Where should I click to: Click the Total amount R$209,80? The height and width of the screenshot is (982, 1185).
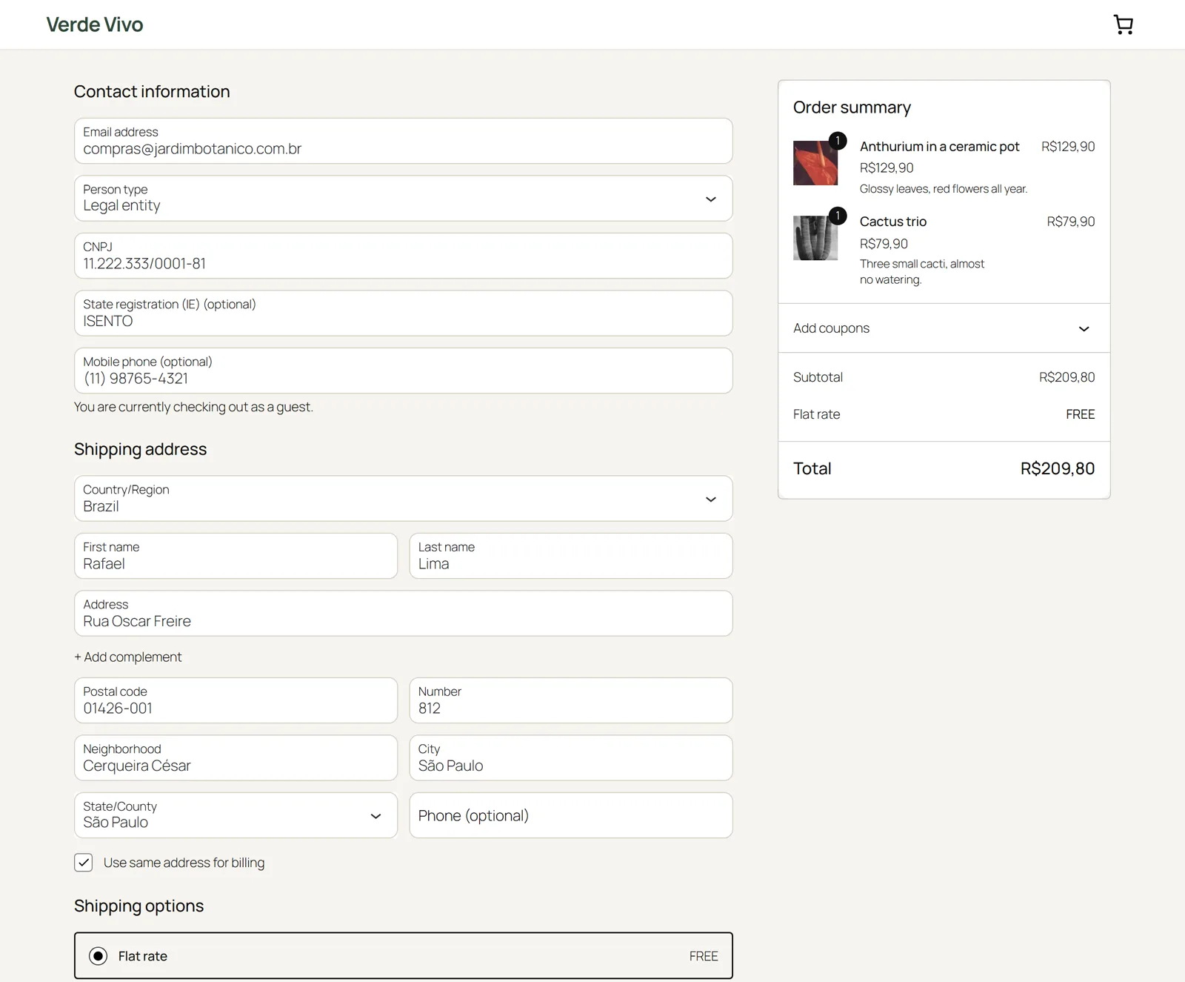1058,468
